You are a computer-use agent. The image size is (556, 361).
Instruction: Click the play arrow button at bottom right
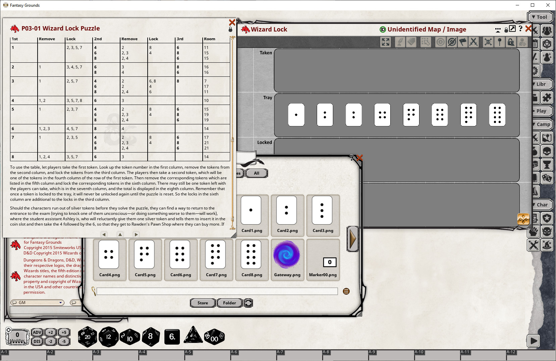coord(533,341)
